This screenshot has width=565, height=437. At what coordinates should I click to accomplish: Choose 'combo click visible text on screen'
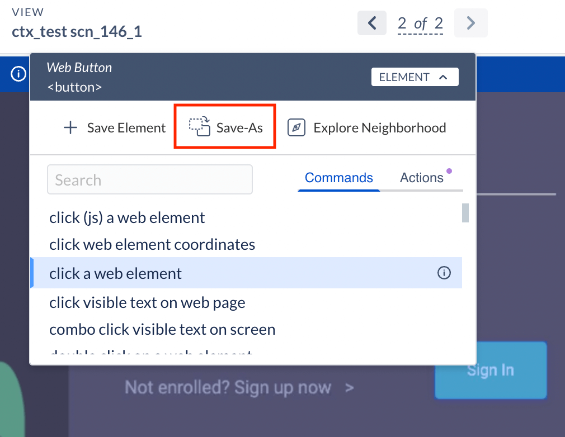coord(162,329)
